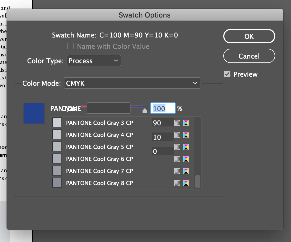This screenshot has height=242, width=291.
Task: Click the yellow value field showing 10
Action: (163, 137)
